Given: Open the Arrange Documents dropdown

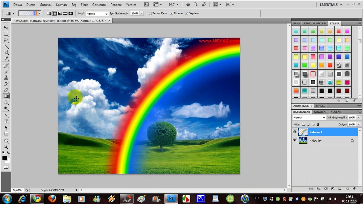Looking at the screenshot, I should 217,5.
